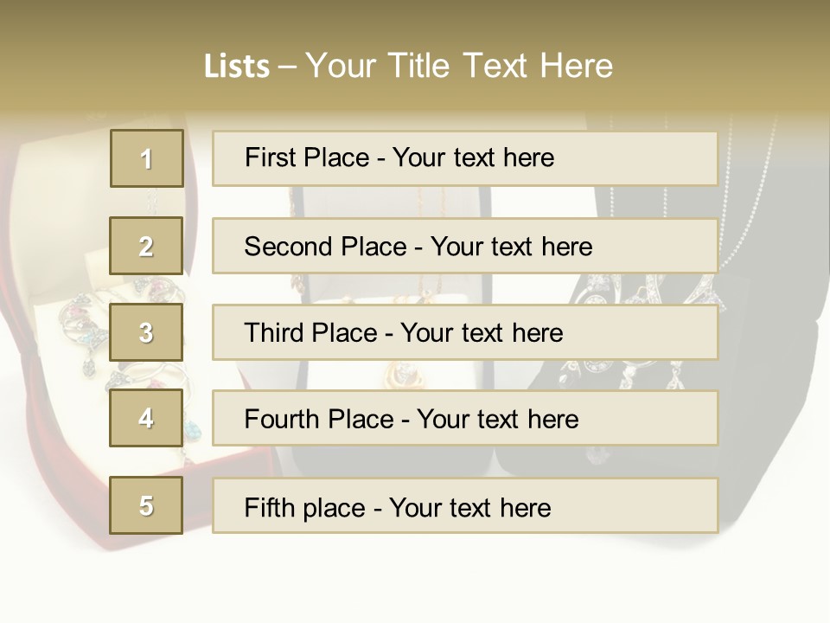Click the bold word 'Lists' in the title
Viewport: 830px width, 623px height.
point(237,66)
